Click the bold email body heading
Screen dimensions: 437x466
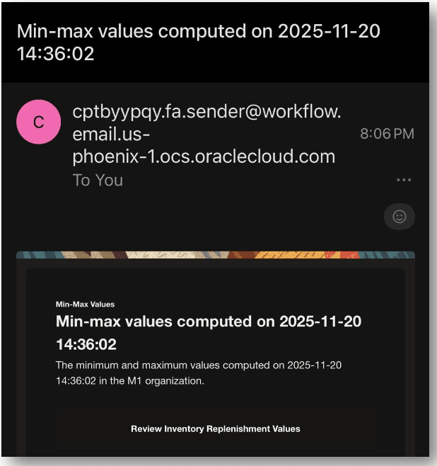pyautogui.click(x=208, y=333)
